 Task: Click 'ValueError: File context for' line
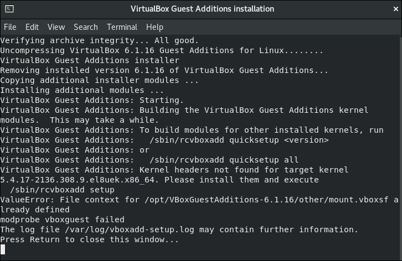click(x=199, y=200)
